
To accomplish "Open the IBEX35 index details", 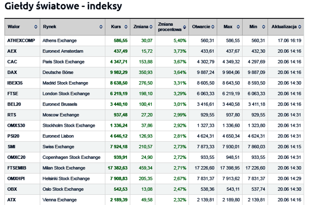I will (x=15, y=83).
